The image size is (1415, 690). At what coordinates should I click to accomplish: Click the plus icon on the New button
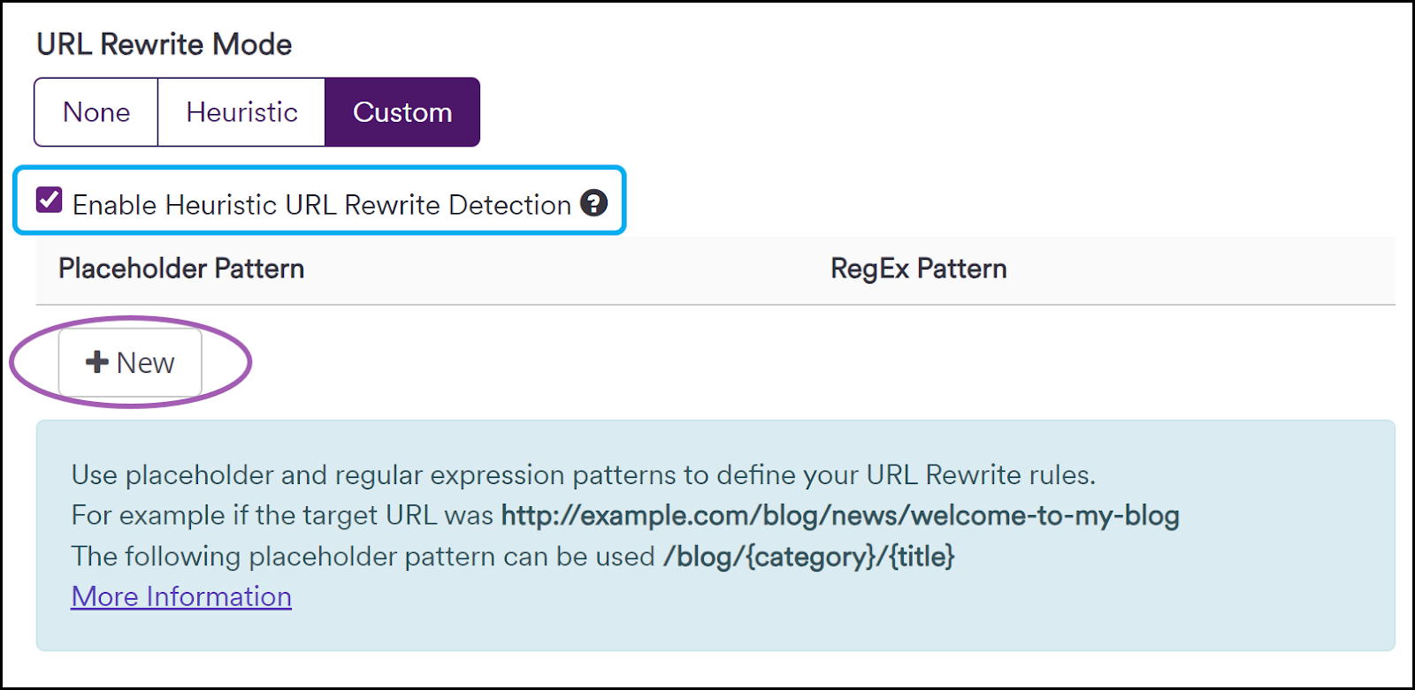tap(96, 361)
